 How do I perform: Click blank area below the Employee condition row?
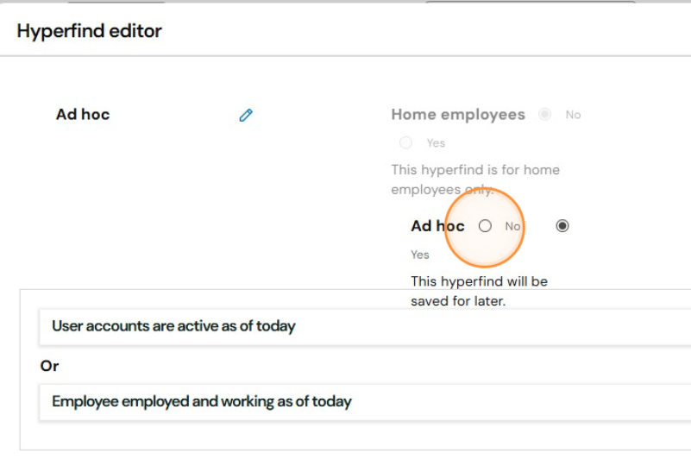353,436
